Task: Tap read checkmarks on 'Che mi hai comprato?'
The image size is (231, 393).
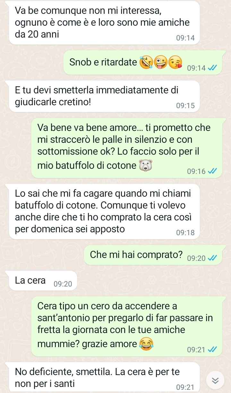Action: tap(212, 258)
